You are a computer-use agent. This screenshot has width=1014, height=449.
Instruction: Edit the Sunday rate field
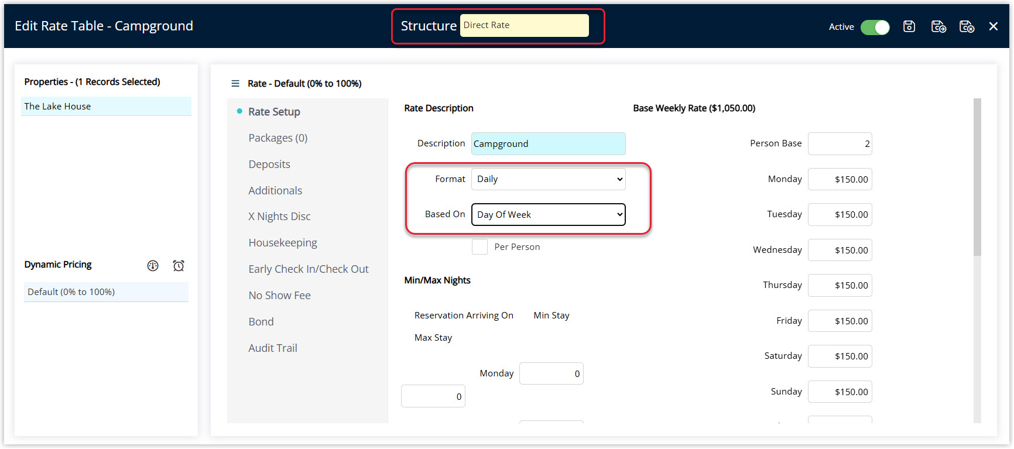click(840, 392)
